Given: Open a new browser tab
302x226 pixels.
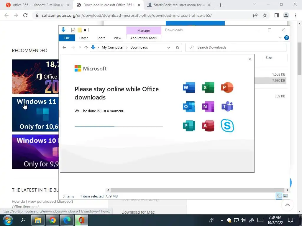Looking at the screenshot, I should tap(221, 5).
